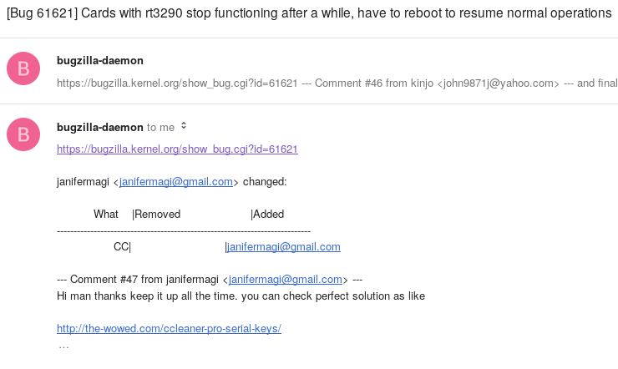Click first bugzilla-daemon sender name
The height and width of the screenshot is (369, 618).
coord(100,61)
